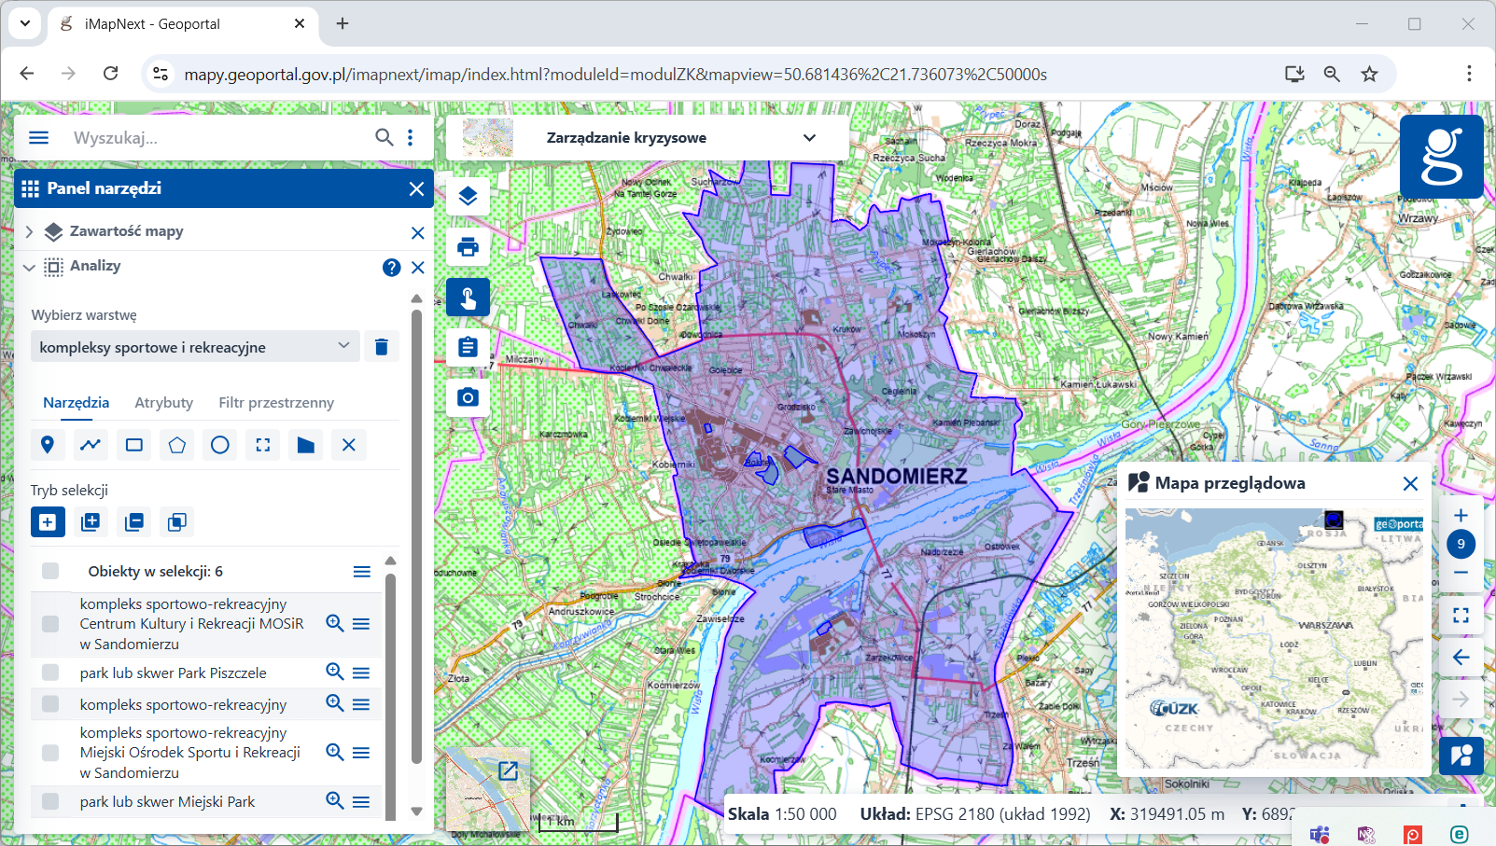Zoom to Park Piszczele object
1496x846 pixels.
(334, 672)
